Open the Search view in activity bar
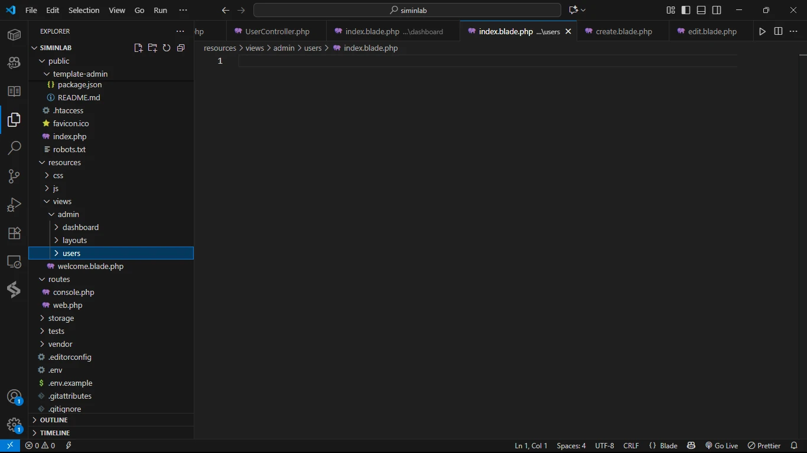The image size is (807, 453). [x=14, y=147]
